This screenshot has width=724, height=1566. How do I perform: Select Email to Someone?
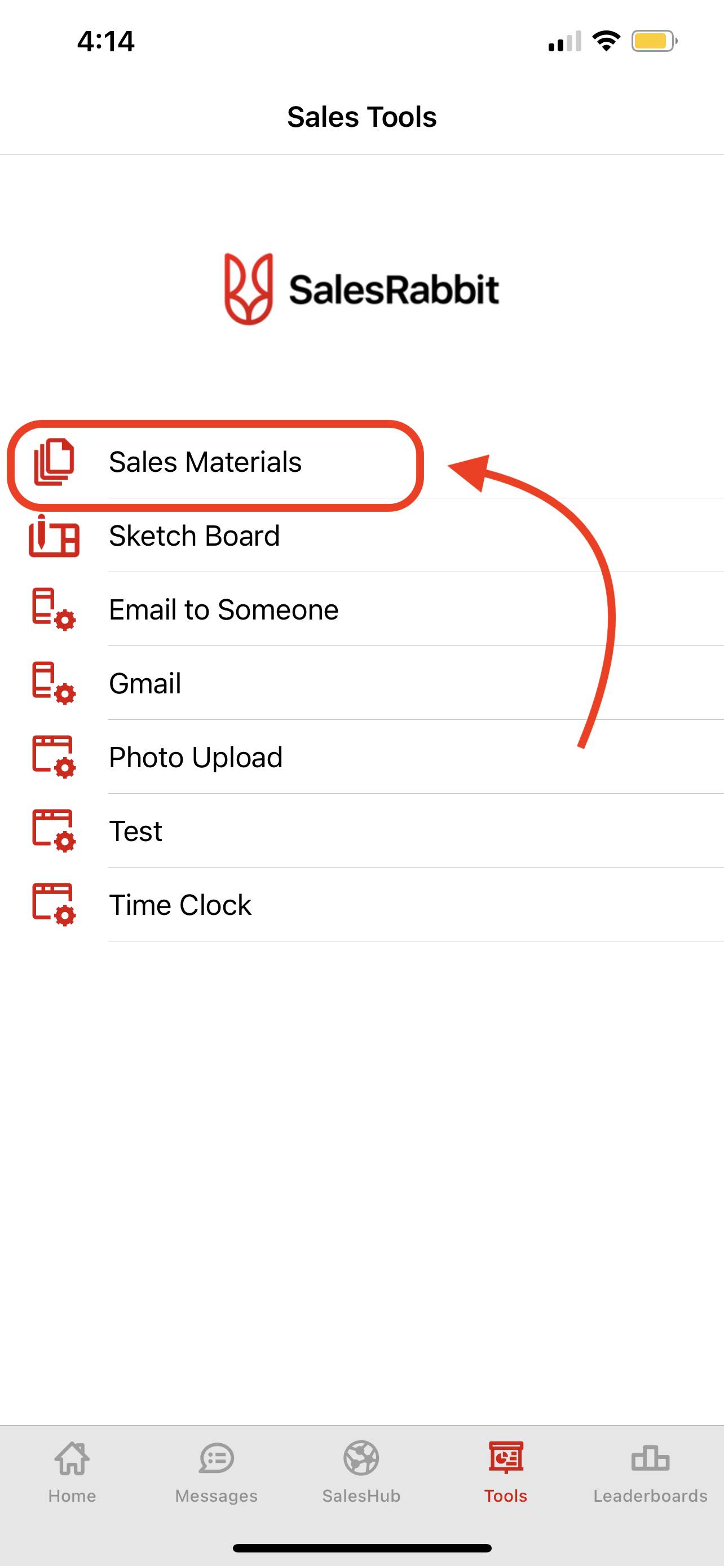(224, 610)
